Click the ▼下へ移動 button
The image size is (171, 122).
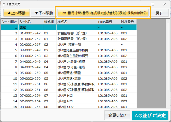pos(44,13)
